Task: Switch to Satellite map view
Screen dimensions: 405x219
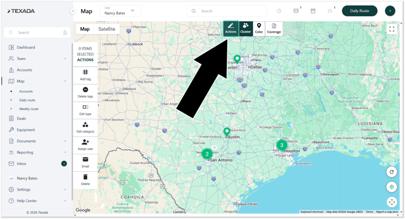Action: [x=106, y=29]
